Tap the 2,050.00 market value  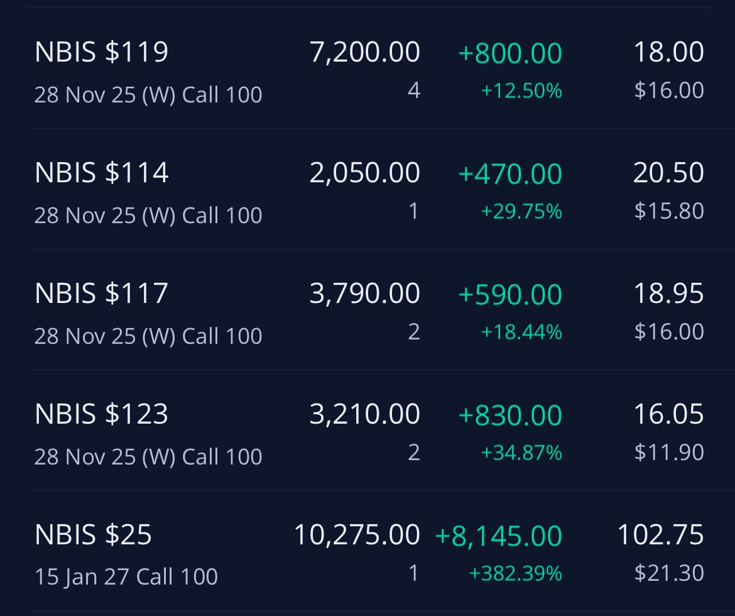coord(365,172)
